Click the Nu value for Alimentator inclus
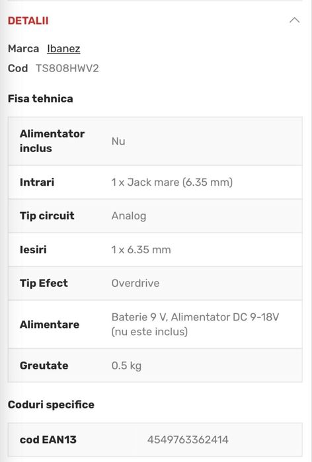This screenshot has width=312, height=462. (118, 141)
